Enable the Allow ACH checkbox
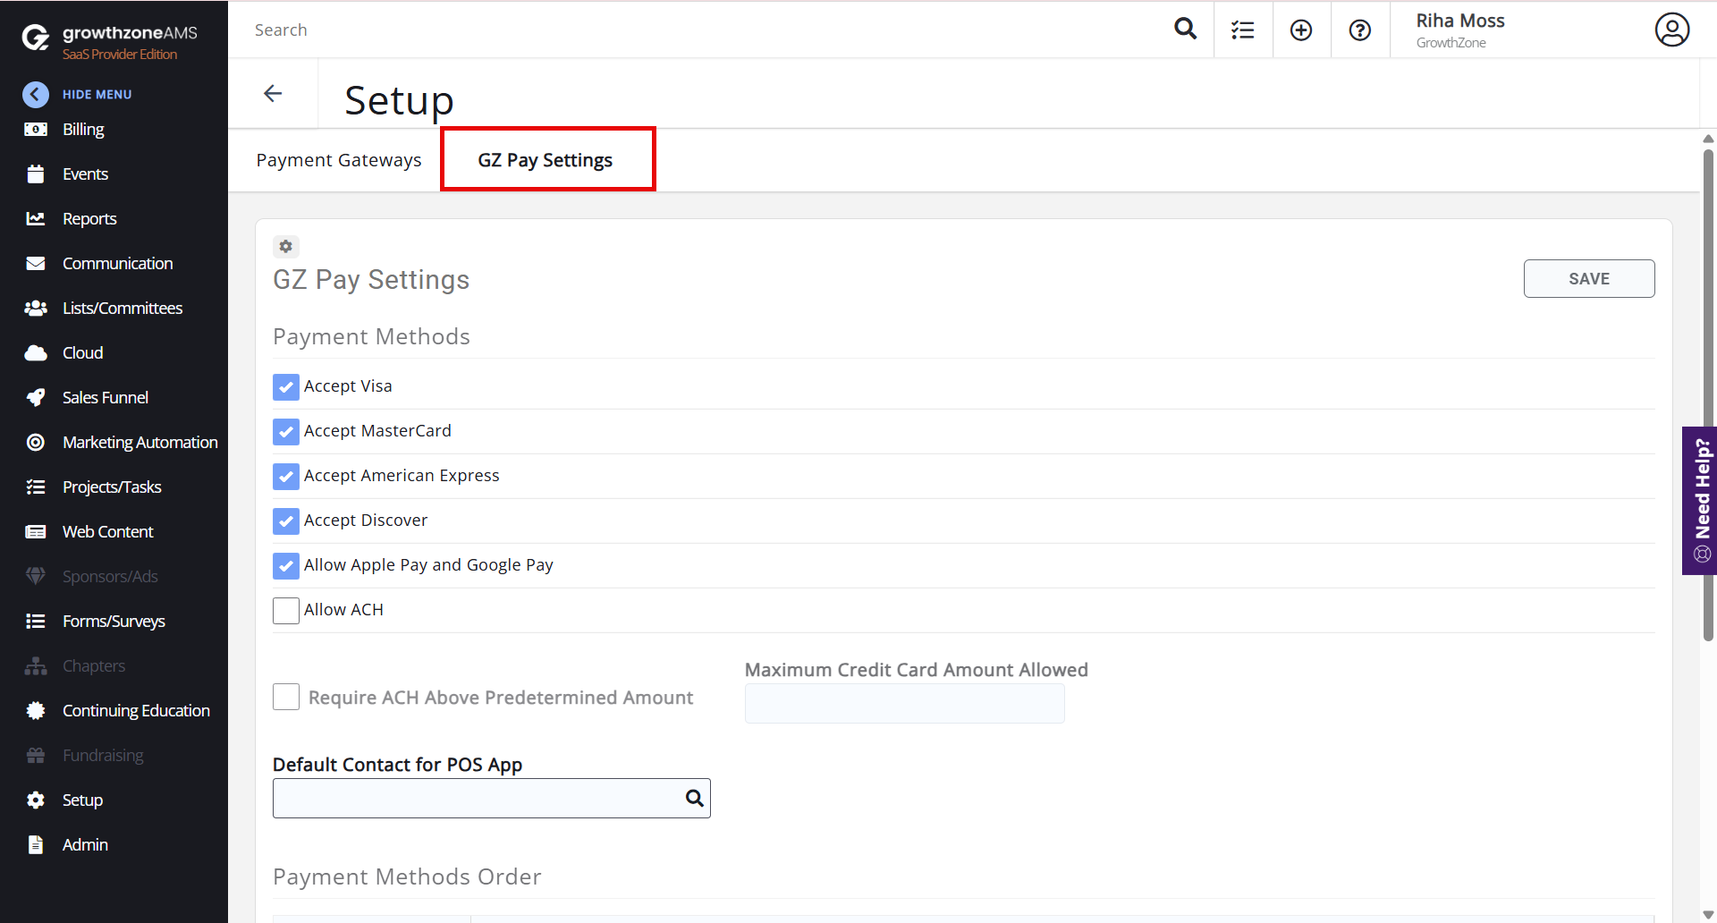Image resolution: width=1717 pixels, height=923 pixels. click(x=286, y=611)
